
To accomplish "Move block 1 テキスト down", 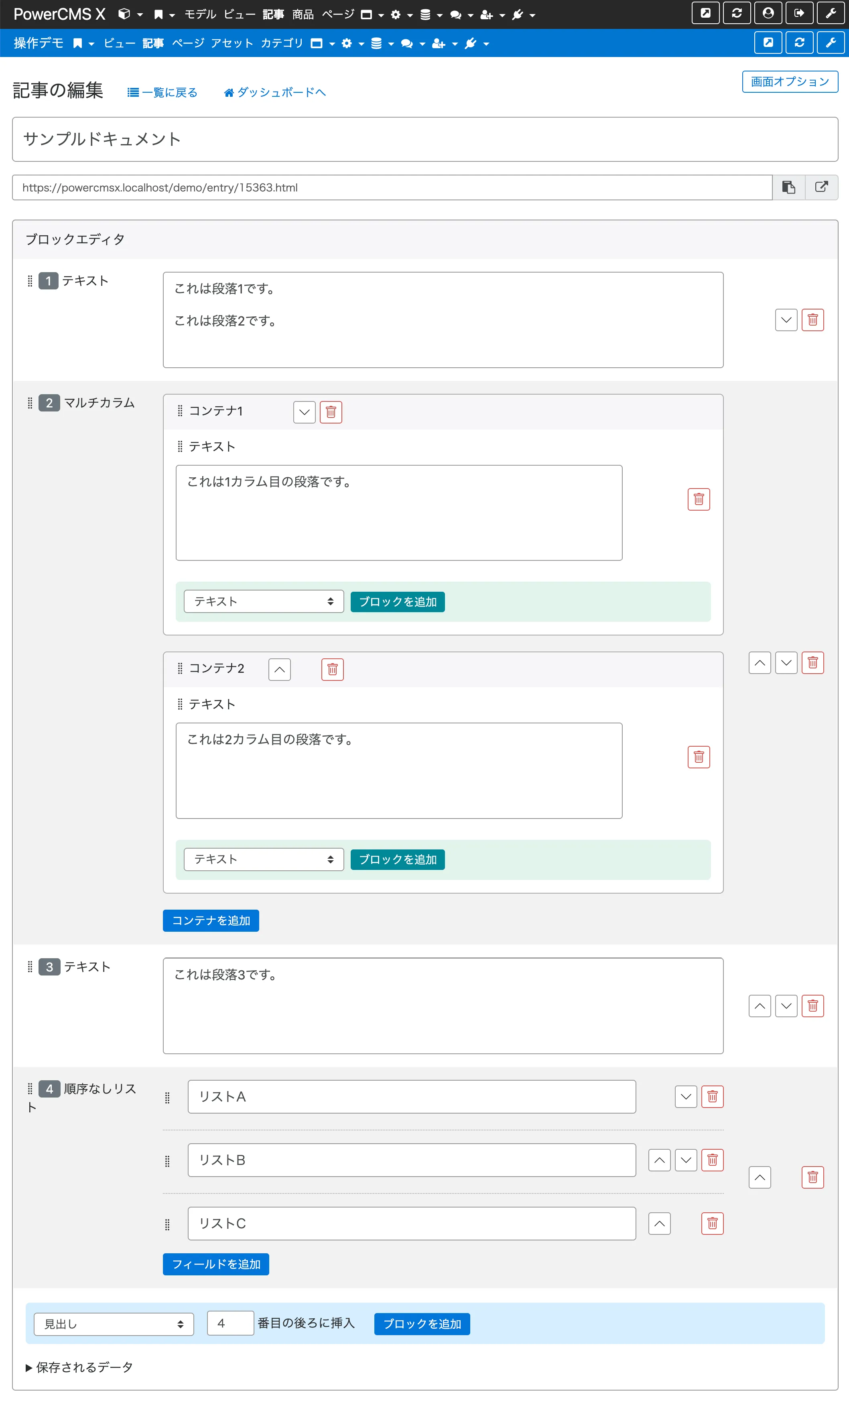I will [x=786, y=320].
